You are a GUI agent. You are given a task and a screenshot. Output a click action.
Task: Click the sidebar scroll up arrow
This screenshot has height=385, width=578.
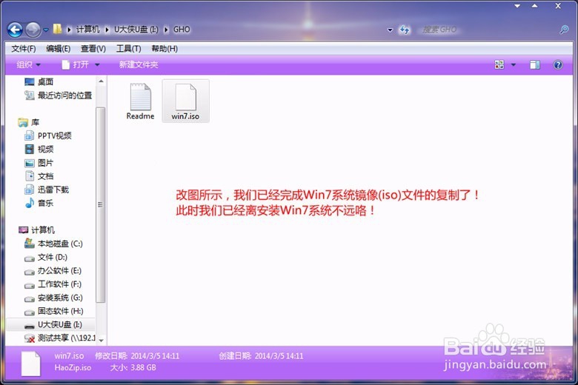101,81
